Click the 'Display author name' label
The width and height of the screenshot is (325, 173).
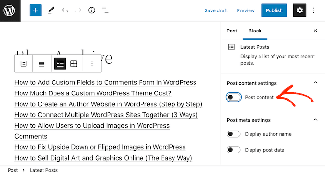tap(268, 134)
